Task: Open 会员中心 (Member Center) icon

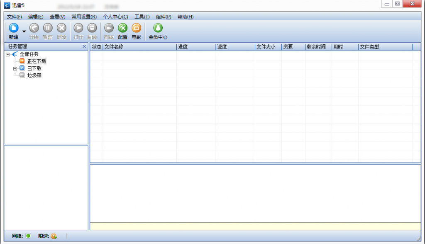Action: [x=158, y=28]
